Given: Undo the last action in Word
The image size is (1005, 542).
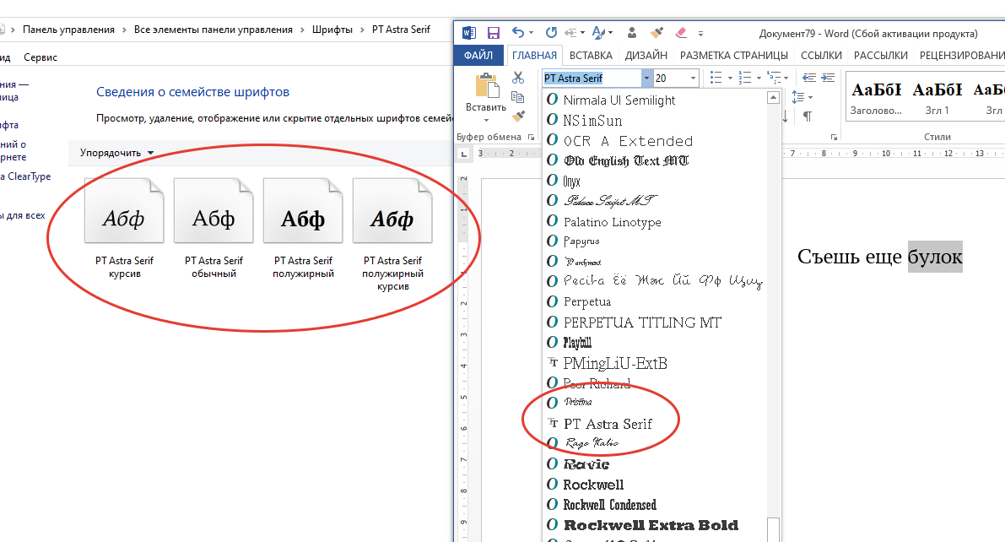Looking at the screenshot, I should pos(518,33).
